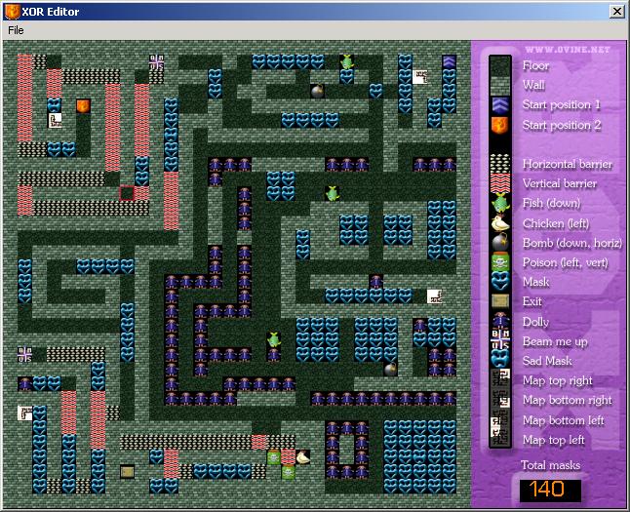Select the Fish (down) palette icon
630x512 pixels.
point(500,204)
